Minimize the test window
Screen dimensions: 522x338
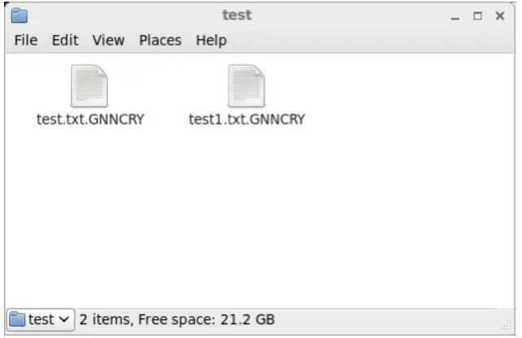coord(455,16)
